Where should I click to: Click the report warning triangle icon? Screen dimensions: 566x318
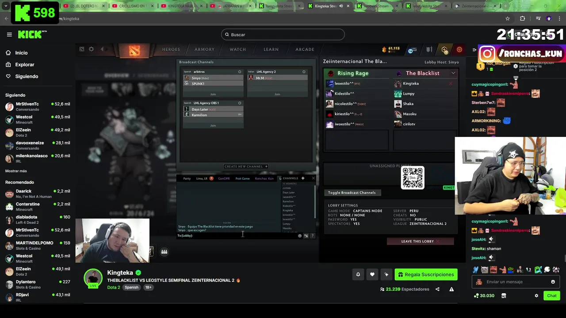[x=451, y=289]
